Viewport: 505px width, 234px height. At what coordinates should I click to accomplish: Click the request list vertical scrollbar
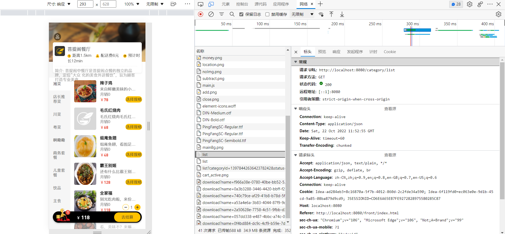(288, 167)
